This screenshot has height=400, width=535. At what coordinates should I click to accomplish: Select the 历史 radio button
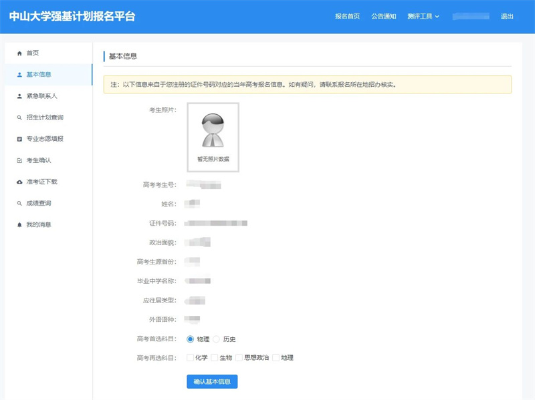pyautogui.click(x=216, y=339)
